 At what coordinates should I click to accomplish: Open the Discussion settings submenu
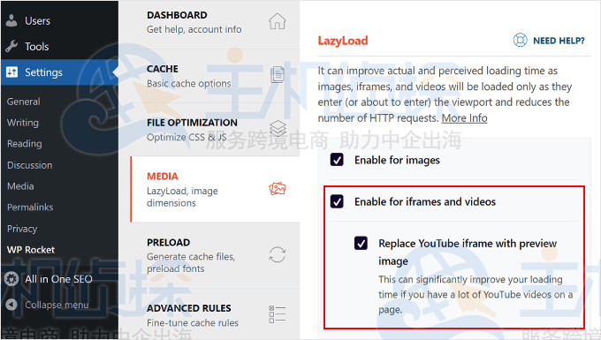29,165
